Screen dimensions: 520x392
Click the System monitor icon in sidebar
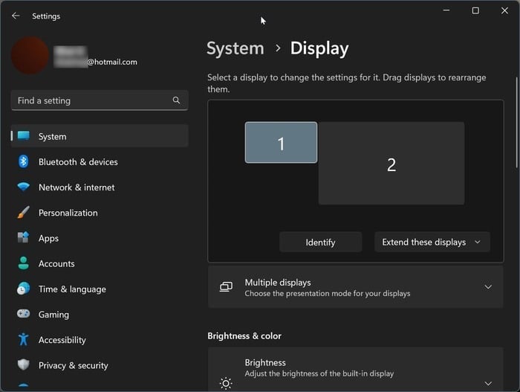tap(24, 136)
